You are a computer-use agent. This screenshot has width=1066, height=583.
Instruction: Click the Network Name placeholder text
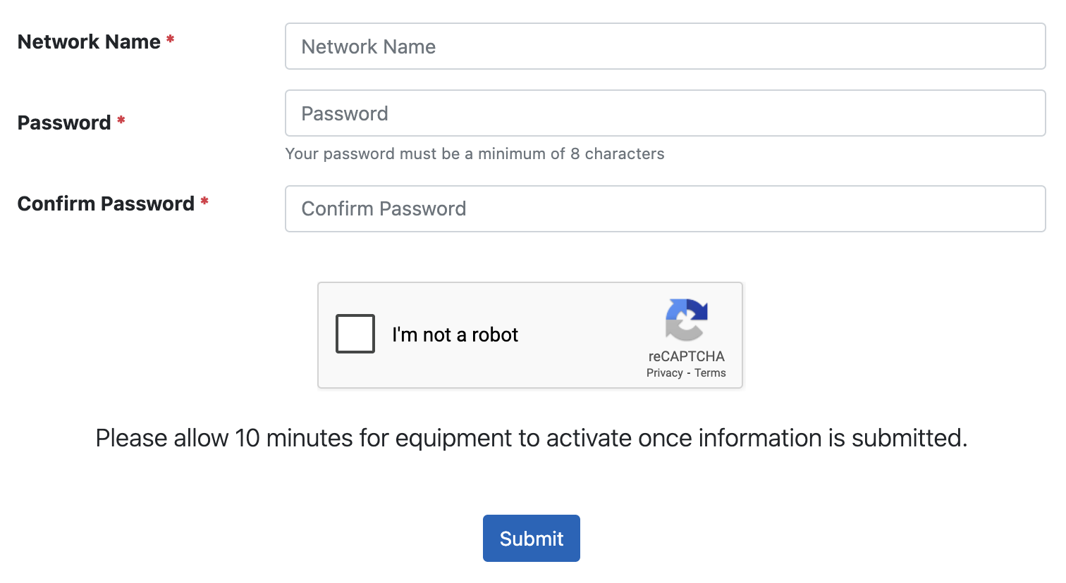tap(368, 46)
